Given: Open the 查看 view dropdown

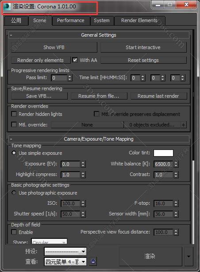Looking at the screenshot, I should 65,261.
